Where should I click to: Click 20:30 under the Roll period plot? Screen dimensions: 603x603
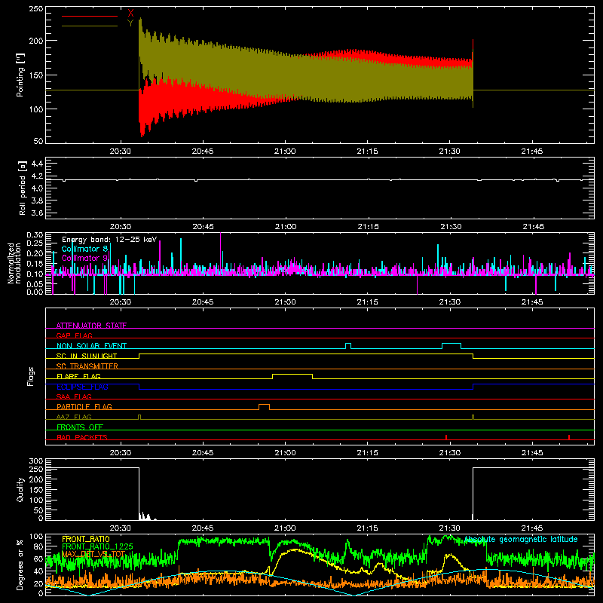(x=121, y=227)
